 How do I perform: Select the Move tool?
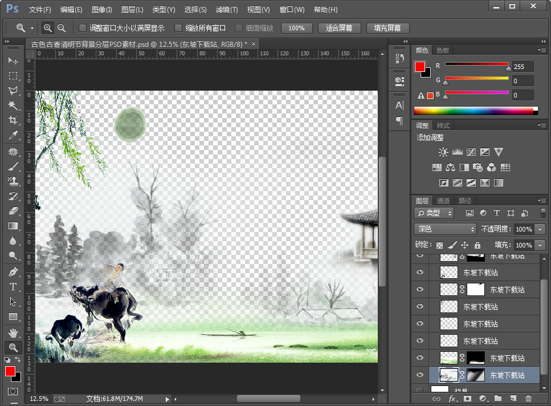pyautogui.click(x=13, y=60)
